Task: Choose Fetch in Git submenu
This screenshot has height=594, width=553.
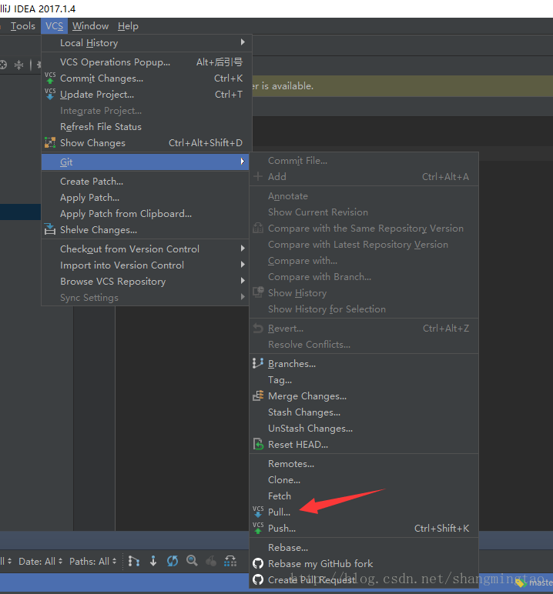Action: click(x=364, y=496)
